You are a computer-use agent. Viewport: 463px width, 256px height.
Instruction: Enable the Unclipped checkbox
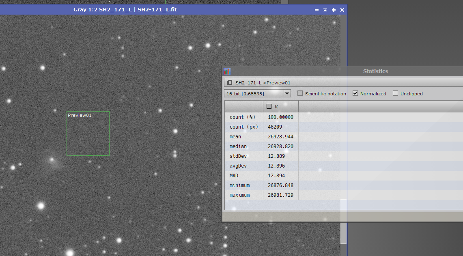(x=395, y=93)
